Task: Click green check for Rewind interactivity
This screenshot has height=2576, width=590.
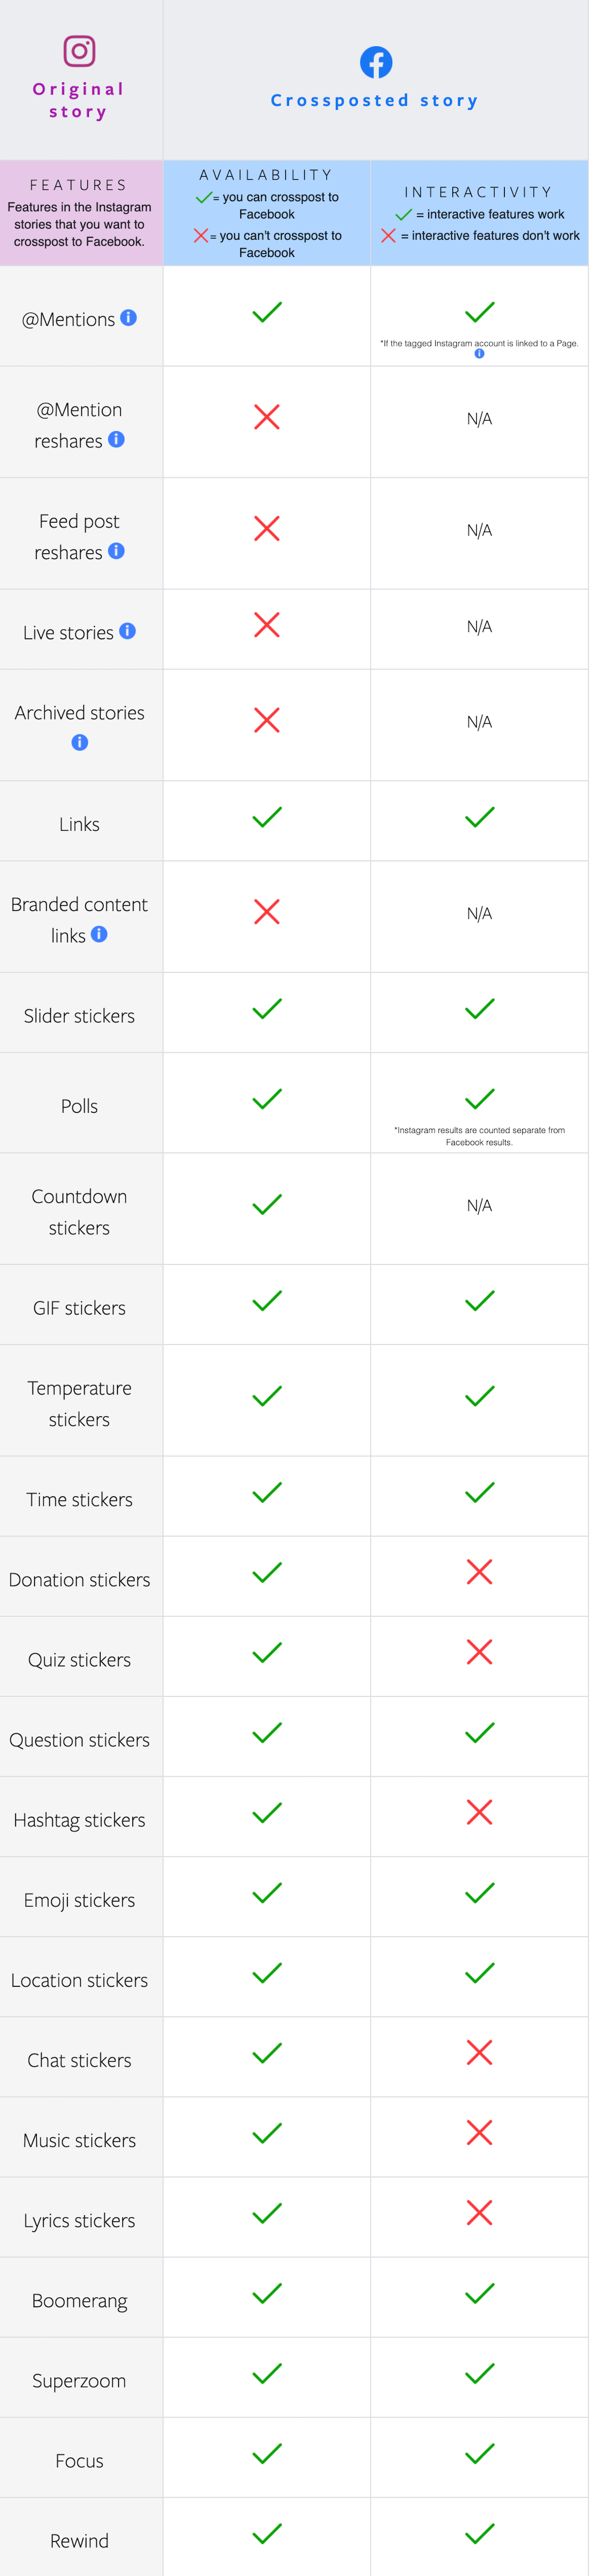Action: 479,2532
